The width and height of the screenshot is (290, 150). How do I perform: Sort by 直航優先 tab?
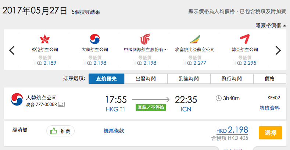click(106, 79)
